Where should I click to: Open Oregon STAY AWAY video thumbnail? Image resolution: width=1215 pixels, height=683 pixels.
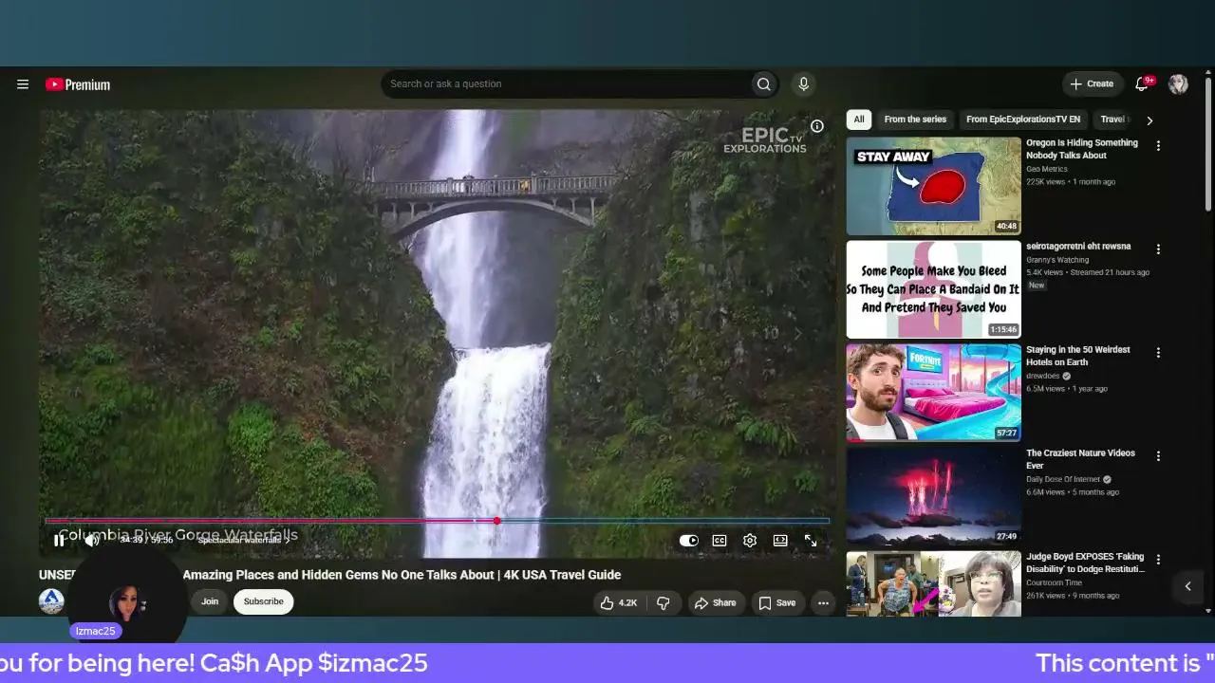[934, 186]
